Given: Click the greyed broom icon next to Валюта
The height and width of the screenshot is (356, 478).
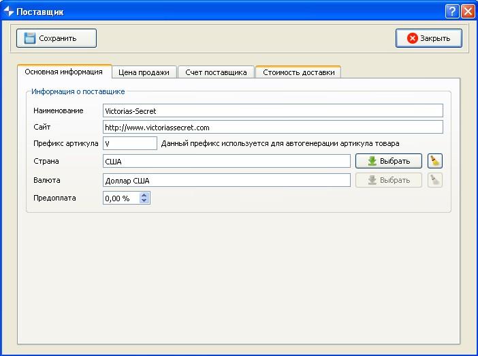Looking at the screenshot, I should (x=435, y=180).
